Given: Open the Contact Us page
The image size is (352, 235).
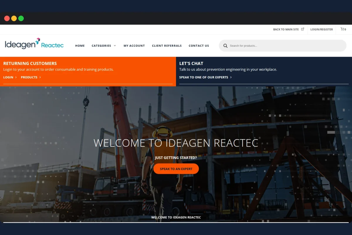Looking at the screenshot, I should [x=199, y=46].
